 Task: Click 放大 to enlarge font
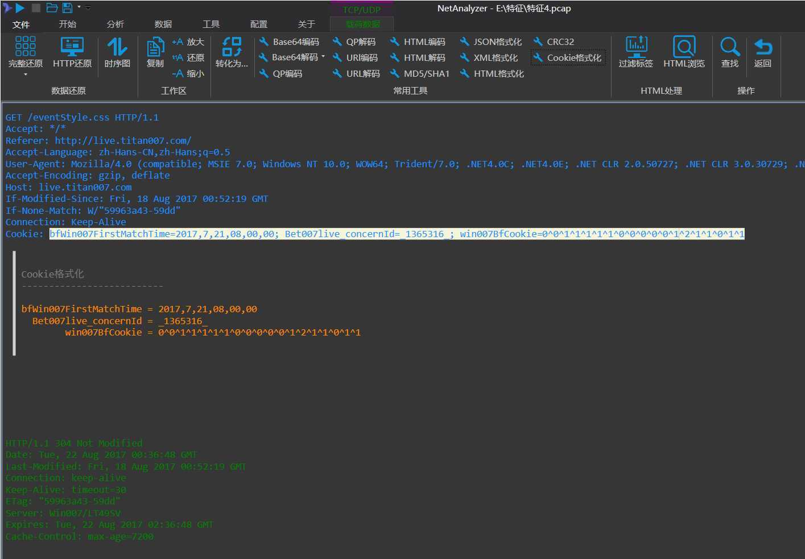point(188,42)
